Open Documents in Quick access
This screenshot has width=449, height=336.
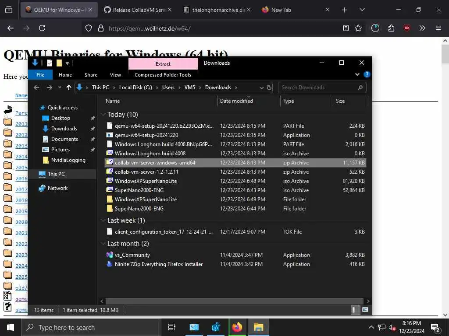tap(64, 139)
